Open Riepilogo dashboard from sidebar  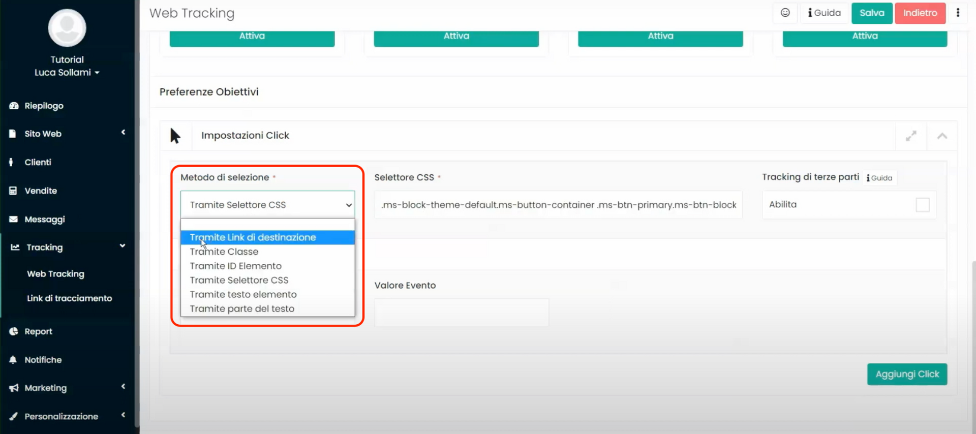[44, 106]
